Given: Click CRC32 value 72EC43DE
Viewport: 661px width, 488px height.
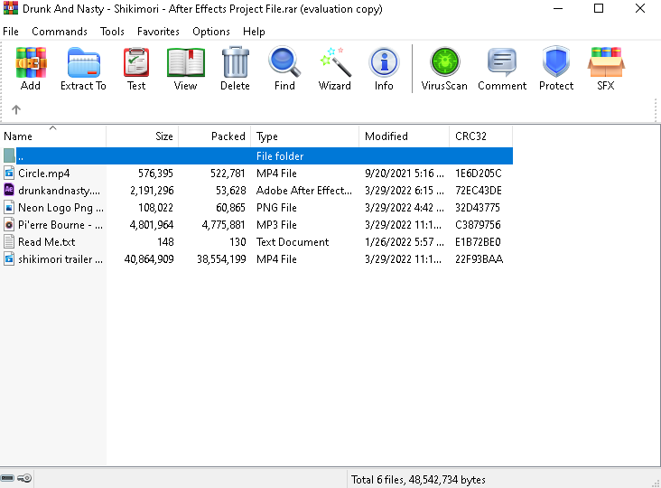Looking at the screenshot, I should pyautogui.click(x=479, y=191).
